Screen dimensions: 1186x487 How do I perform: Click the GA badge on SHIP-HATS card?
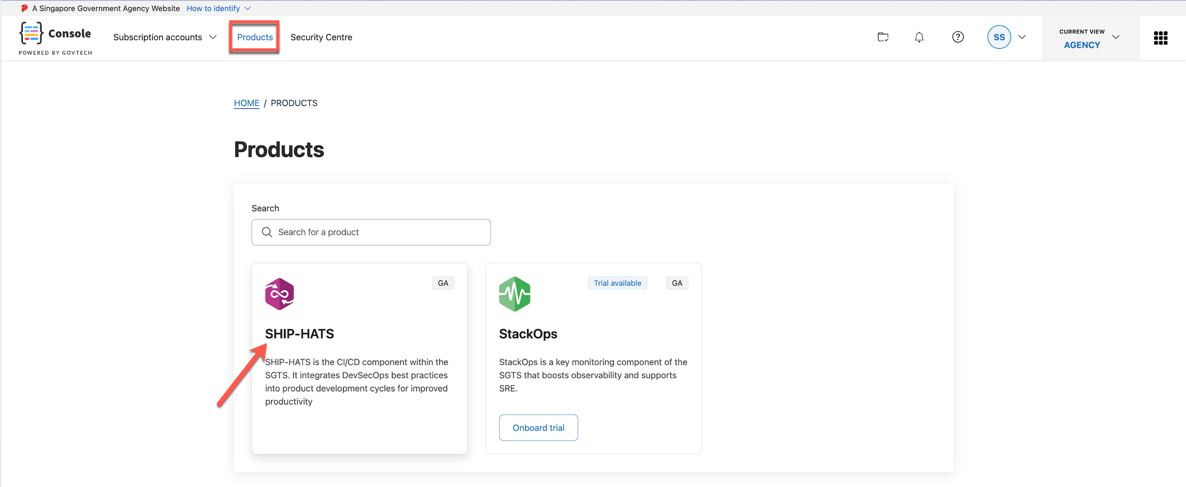point(443,283)
